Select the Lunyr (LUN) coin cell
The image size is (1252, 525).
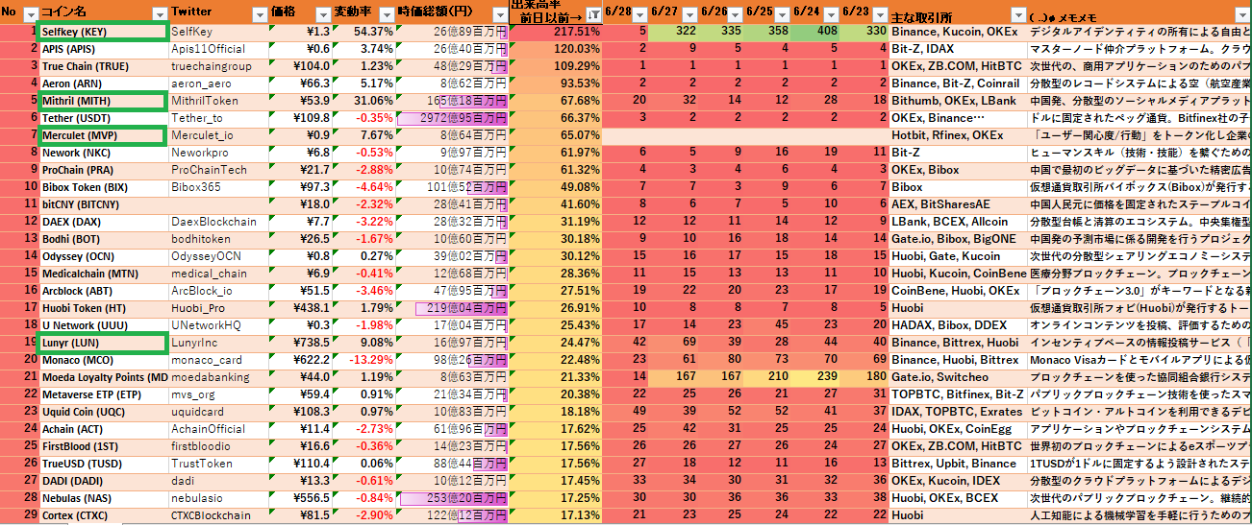(103, 343)
